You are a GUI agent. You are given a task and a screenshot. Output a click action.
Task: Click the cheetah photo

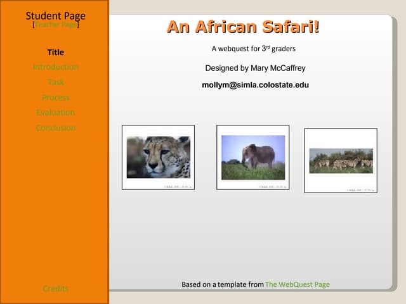(x=158, y=156)
